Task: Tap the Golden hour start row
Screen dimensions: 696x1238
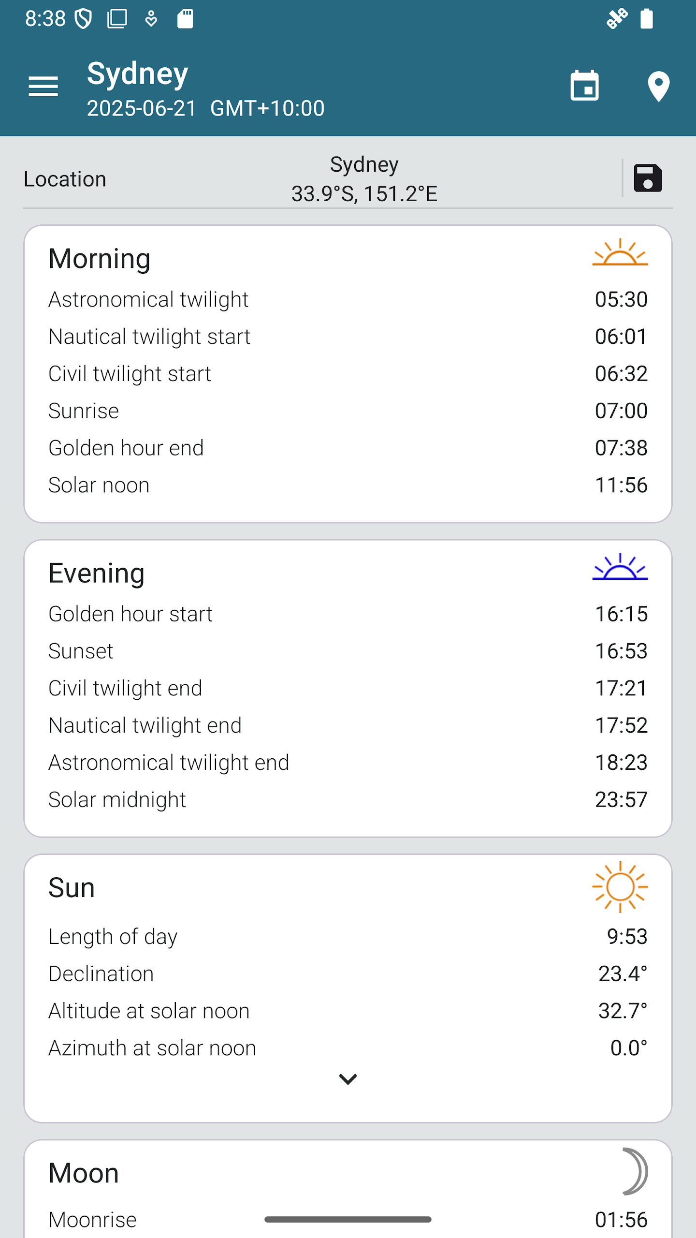Action: tap(348, 614)
